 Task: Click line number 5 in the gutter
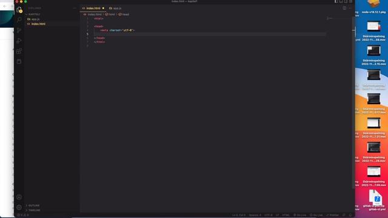87,34
